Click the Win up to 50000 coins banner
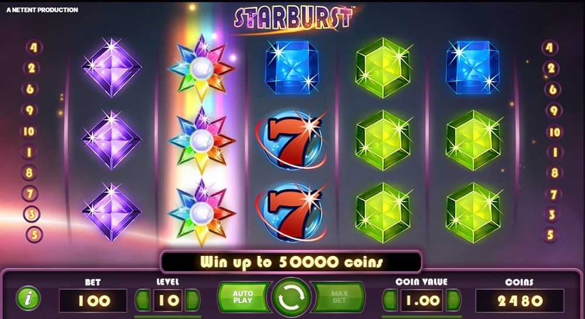The height and width of the screenshot is (319, 585). (291, 262)
